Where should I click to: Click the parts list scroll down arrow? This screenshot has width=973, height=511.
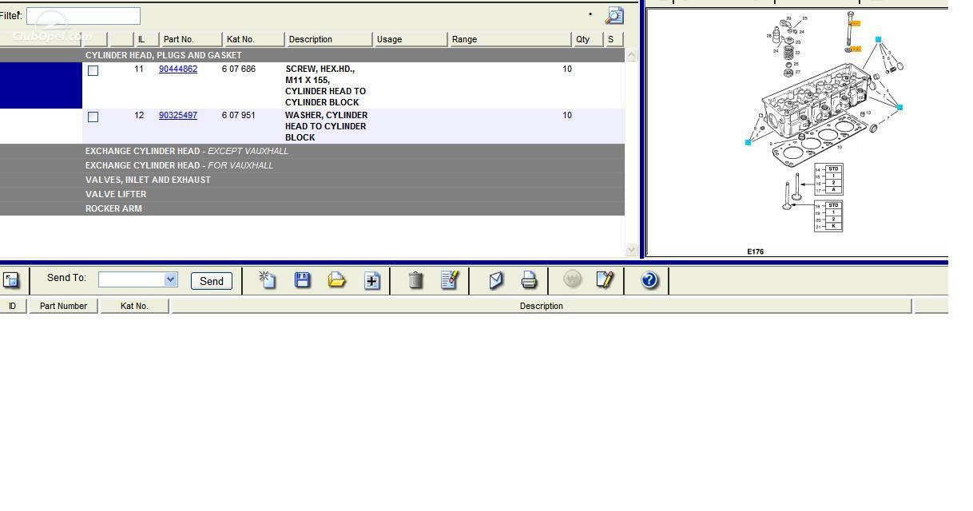[631, 249]
